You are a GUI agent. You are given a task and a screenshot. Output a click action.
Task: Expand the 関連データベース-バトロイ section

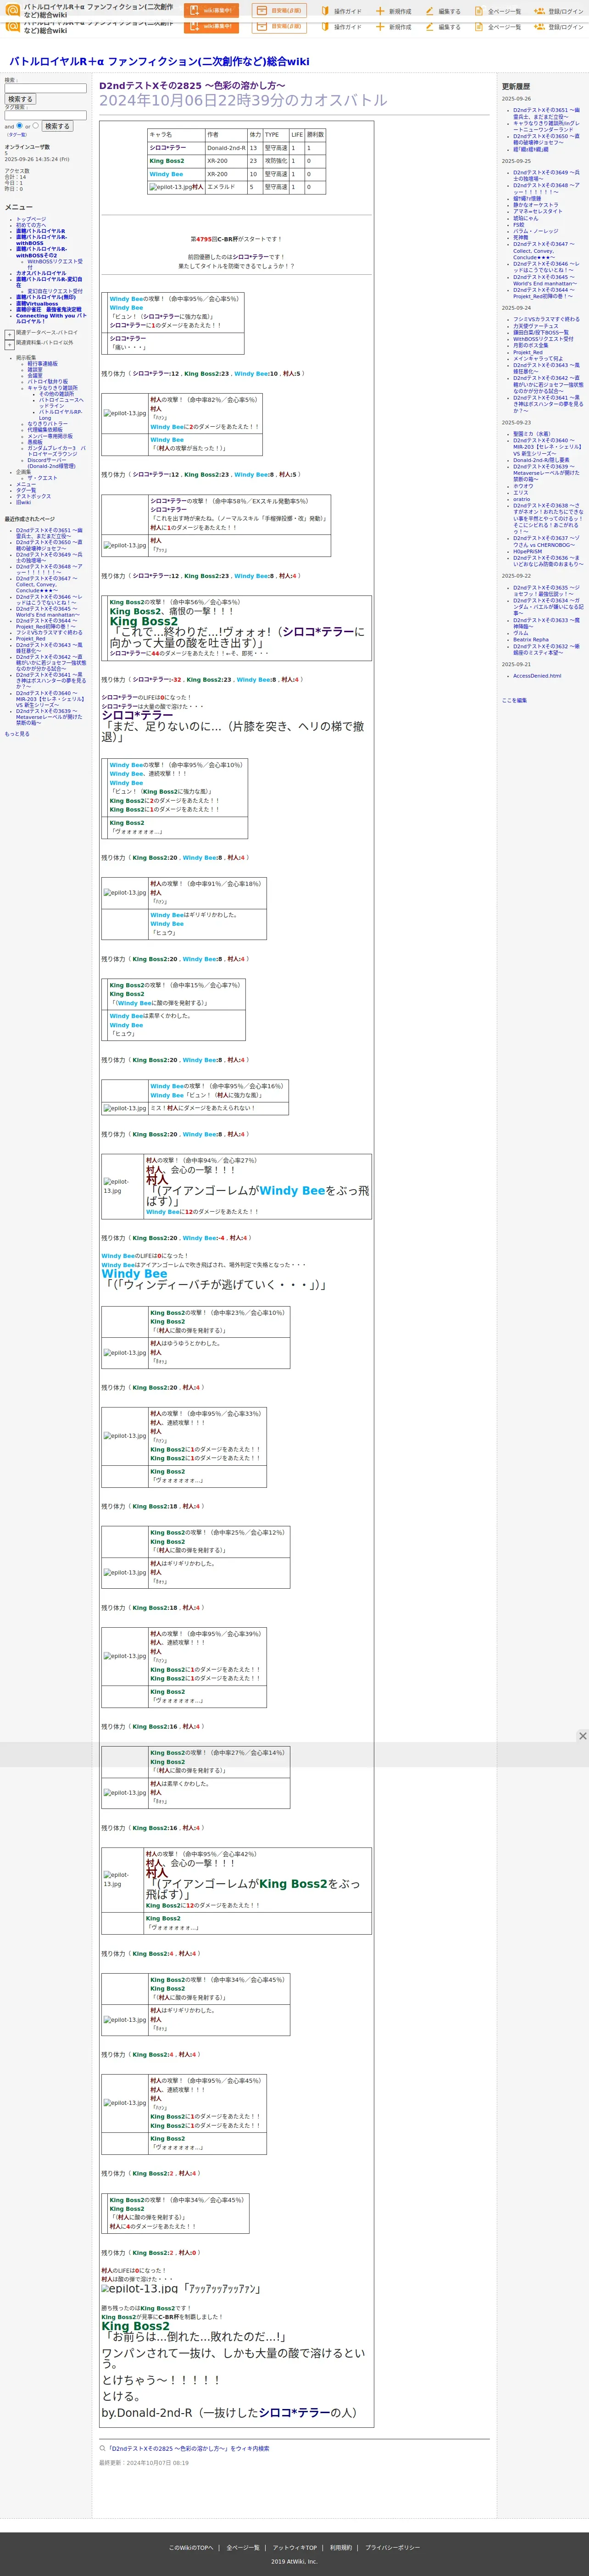[x=9, y=334]
